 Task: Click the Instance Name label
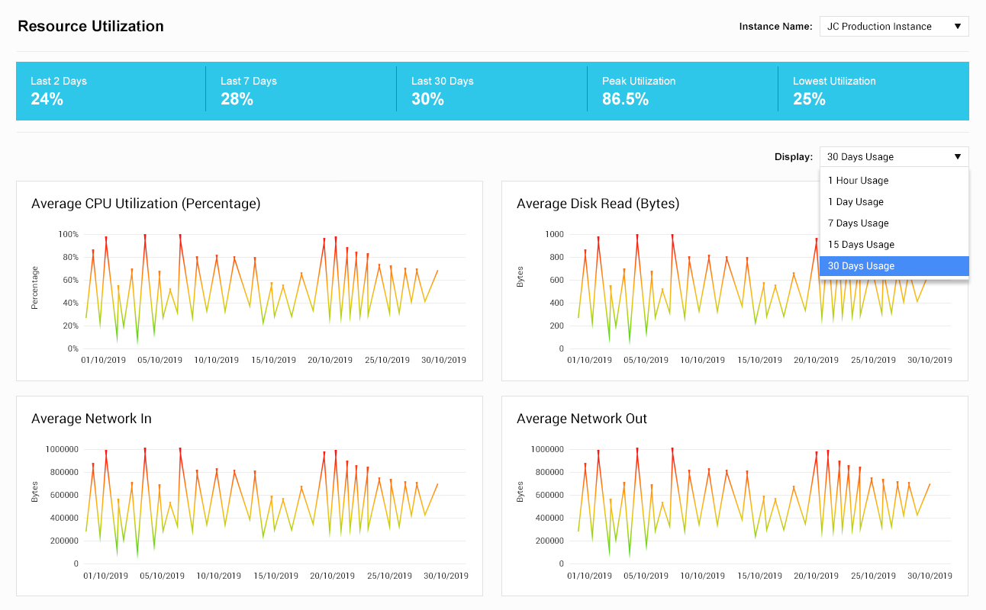pyautogui.click(x=776, y=26)
